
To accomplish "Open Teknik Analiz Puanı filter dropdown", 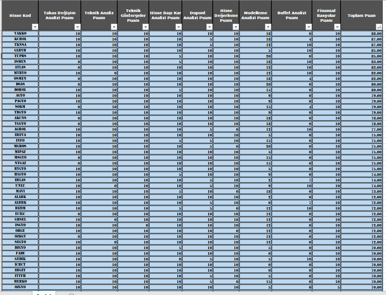I will (x=114, y=27).
